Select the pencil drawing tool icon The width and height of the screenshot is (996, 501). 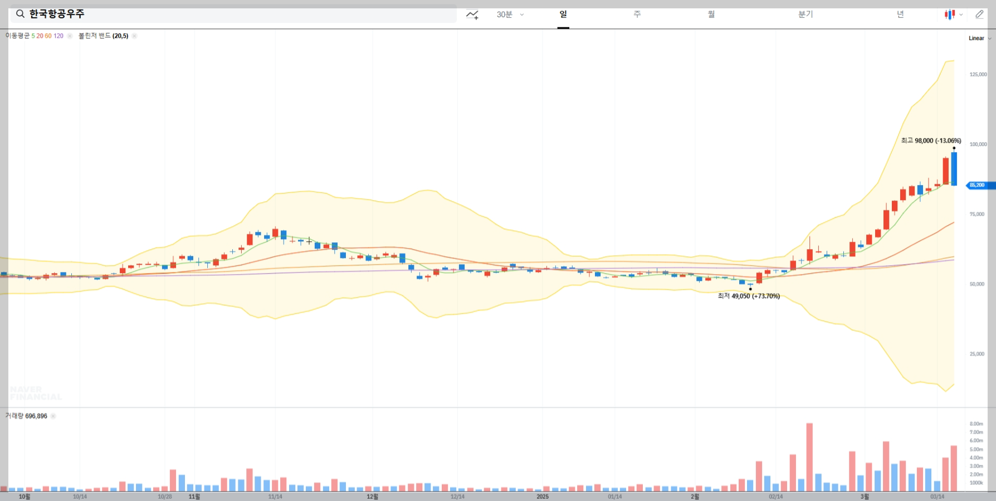tap(979, 14)
